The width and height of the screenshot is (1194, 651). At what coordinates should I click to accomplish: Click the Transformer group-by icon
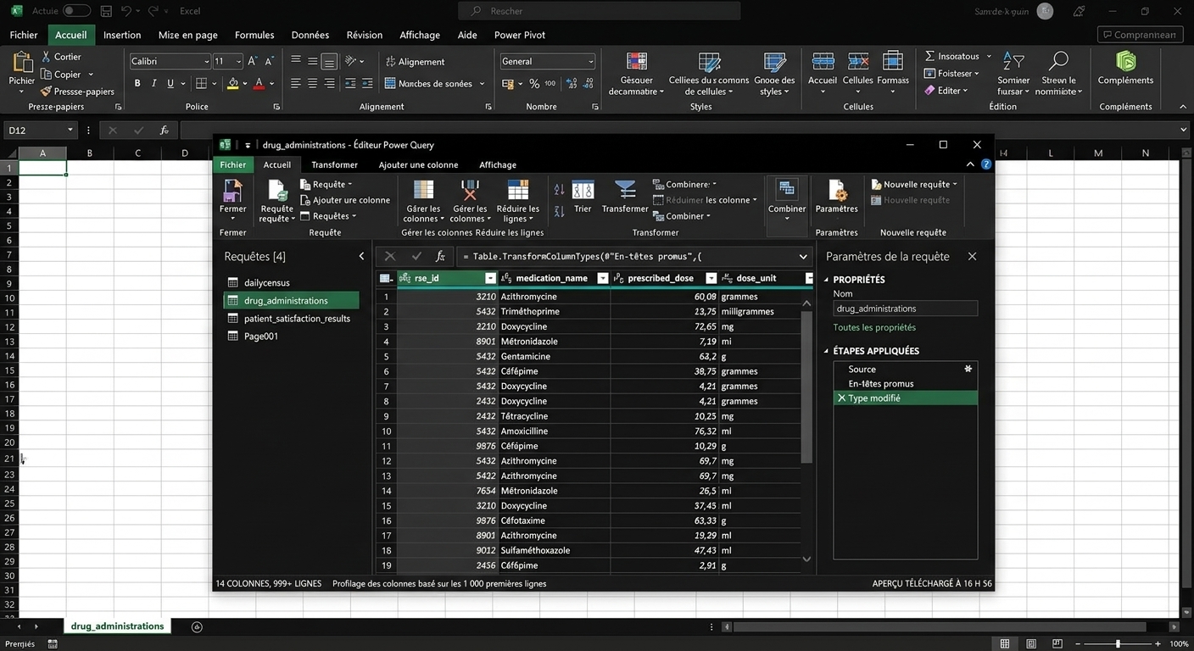coord(625,190)
